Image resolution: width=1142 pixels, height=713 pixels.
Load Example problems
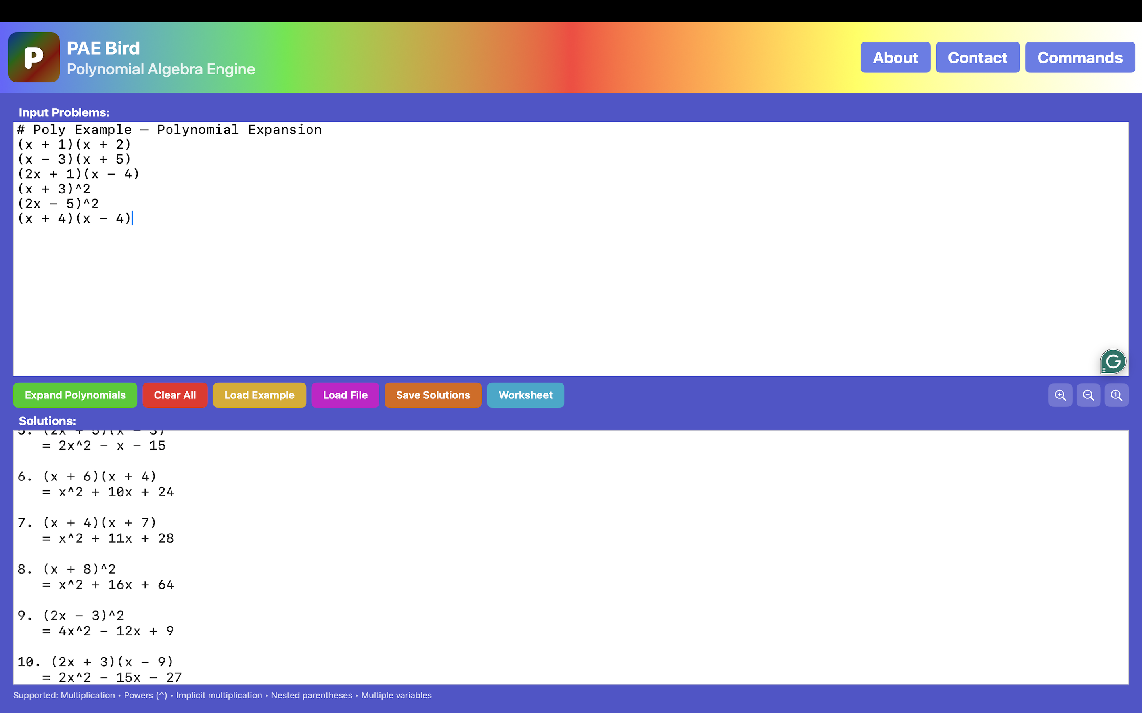click(259, 395)
